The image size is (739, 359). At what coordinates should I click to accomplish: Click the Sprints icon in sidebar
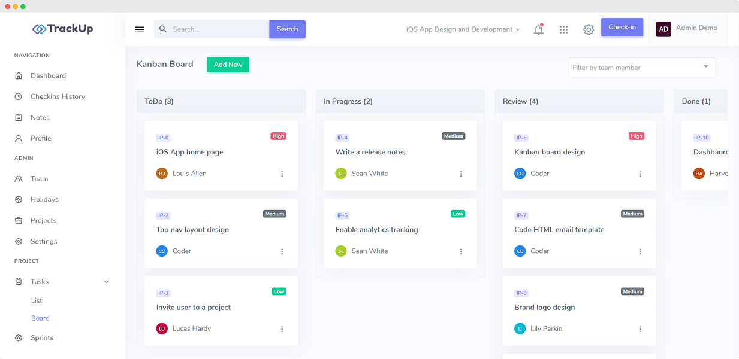tap(19, 338)
